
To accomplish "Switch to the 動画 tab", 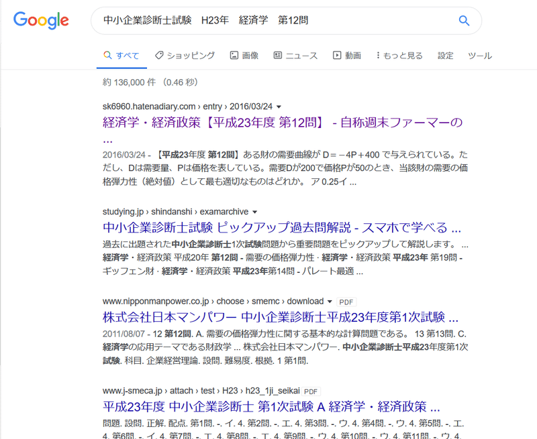I will pos(347,56).
